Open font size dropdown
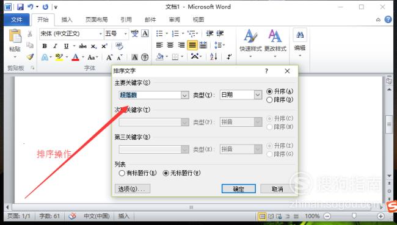 (125, 34)
